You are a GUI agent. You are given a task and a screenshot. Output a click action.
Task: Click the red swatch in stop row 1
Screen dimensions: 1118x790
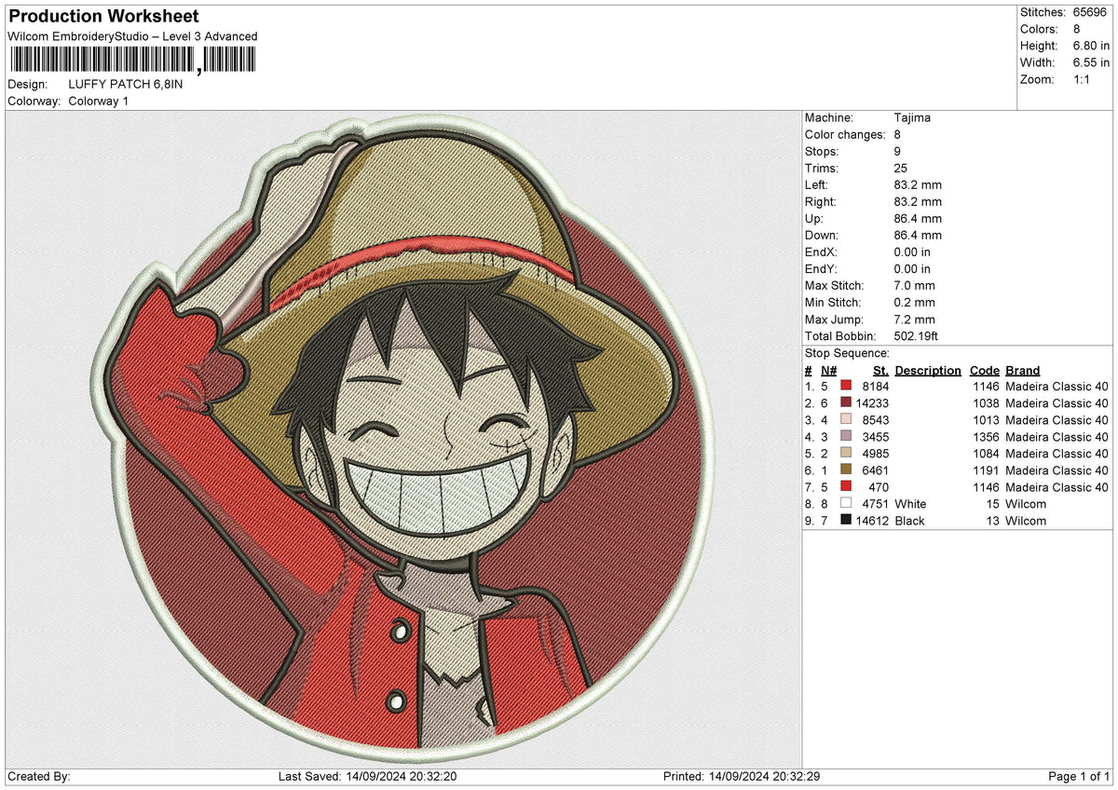click(x=846, y=387)
